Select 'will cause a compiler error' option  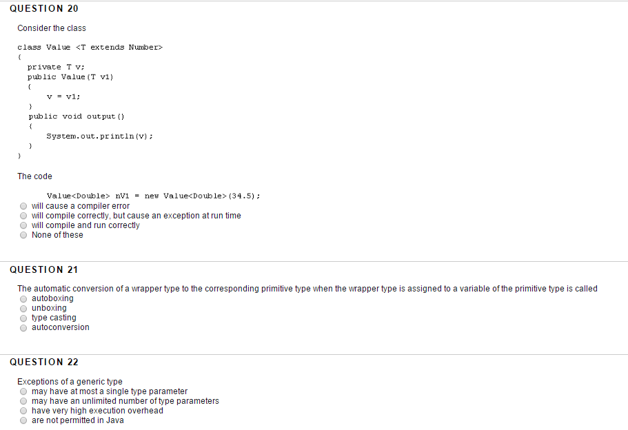(x=23, y=206)
